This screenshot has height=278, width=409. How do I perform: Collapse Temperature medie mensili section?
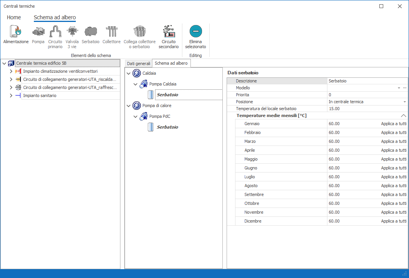403,116
